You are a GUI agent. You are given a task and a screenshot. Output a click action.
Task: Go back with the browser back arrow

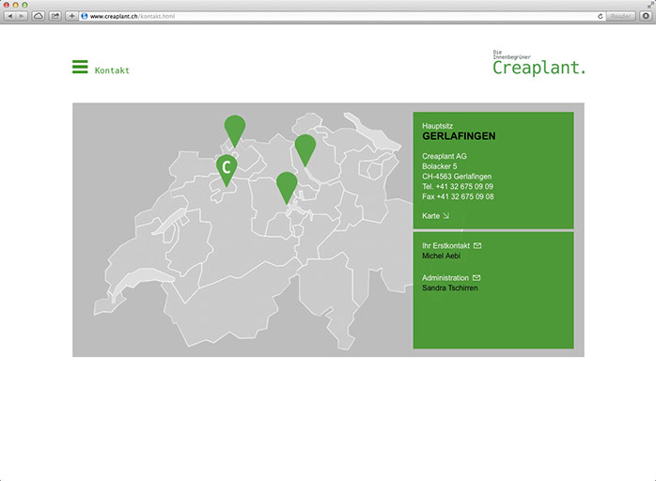(11, 16)
